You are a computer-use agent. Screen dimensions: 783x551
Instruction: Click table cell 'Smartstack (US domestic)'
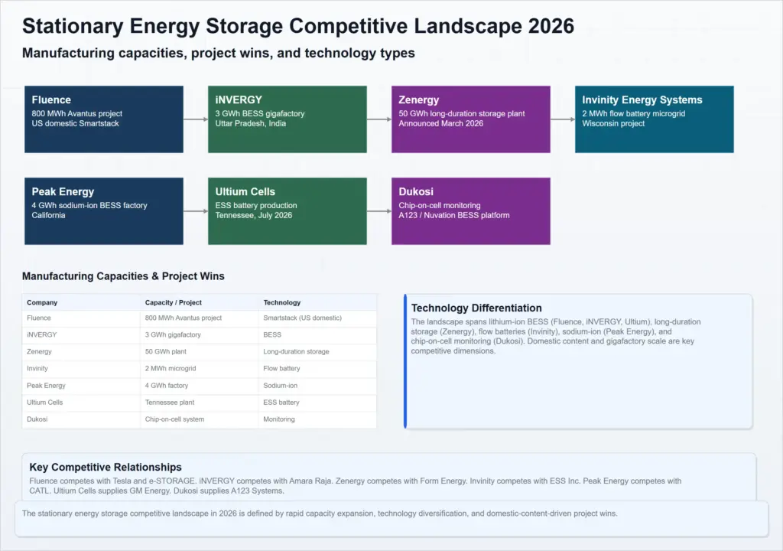(317, 318)
